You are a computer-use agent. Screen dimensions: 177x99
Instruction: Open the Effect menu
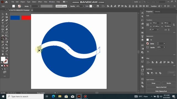coord(40,2)
